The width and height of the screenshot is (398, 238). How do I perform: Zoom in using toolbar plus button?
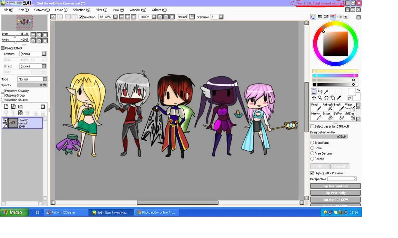coord(128,17)
